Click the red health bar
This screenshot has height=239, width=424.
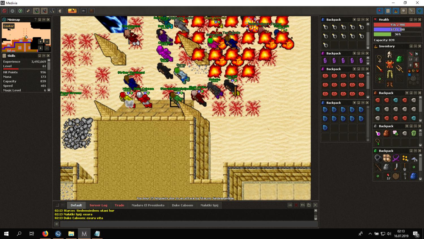point(397,25)
